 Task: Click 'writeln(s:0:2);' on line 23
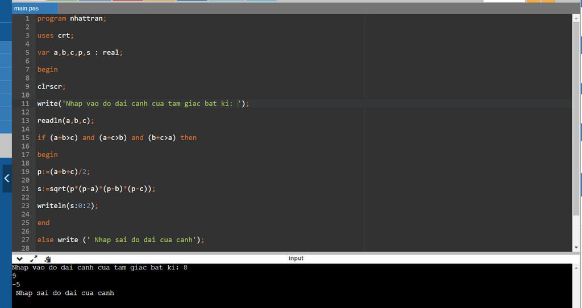tap(68, 206)
